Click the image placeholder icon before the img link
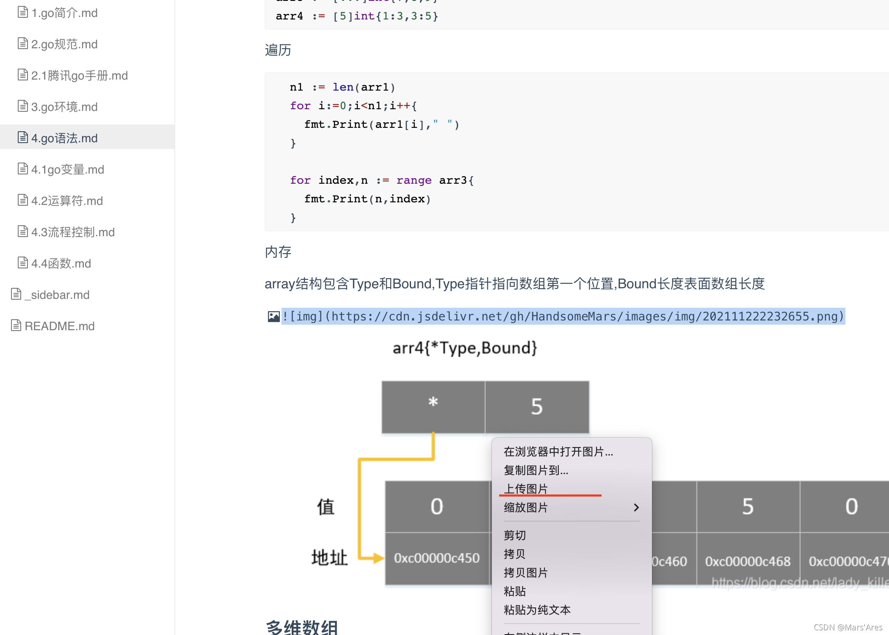 [273, 316]
